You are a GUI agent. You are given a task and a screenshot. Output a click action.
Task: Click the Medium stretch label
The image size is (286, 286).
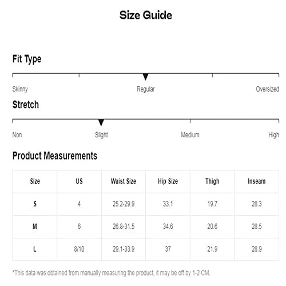(x=190, y=135)
